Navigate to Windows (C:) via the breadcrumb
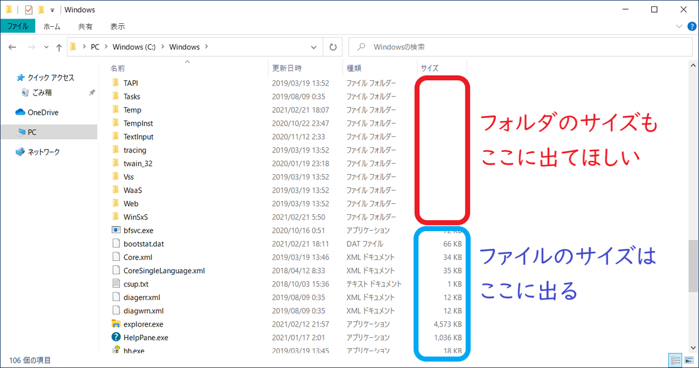The image size is (699, 368). tap(135, 47)
